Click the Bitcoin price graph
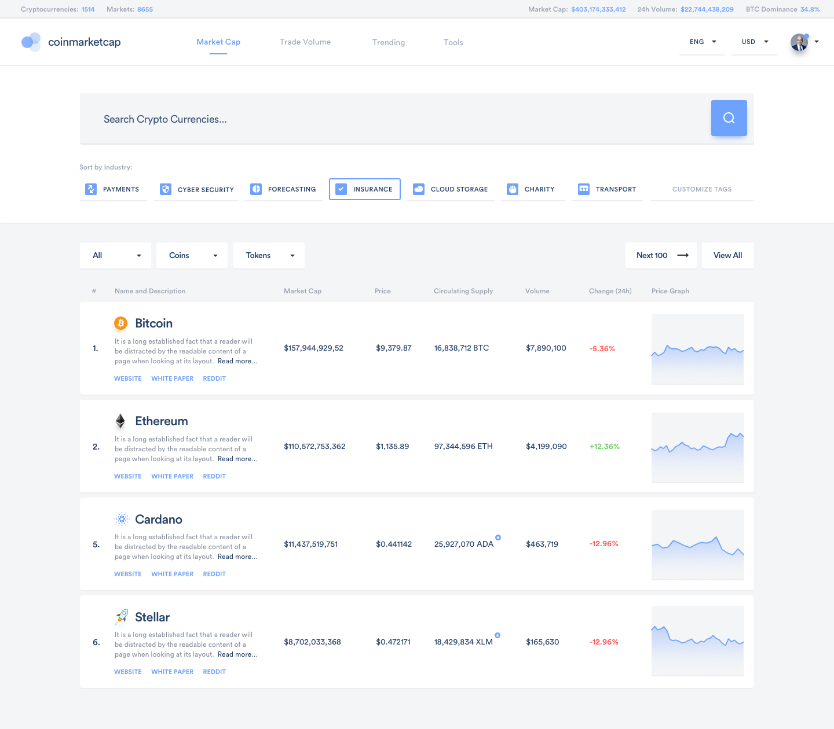This screenshot has height=729, width=834. (x=698, y=349)
